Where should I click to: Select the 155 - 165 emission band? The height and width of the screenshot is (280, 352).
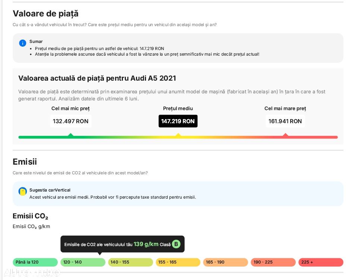(x=178, y=262)
